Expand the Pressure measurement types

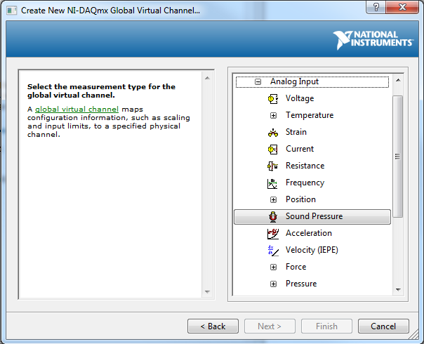273,284
